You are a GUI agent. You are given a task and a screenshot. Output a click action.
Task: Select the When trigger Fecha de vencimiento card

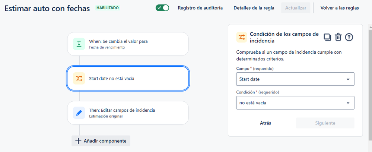(x=128, y=44)
